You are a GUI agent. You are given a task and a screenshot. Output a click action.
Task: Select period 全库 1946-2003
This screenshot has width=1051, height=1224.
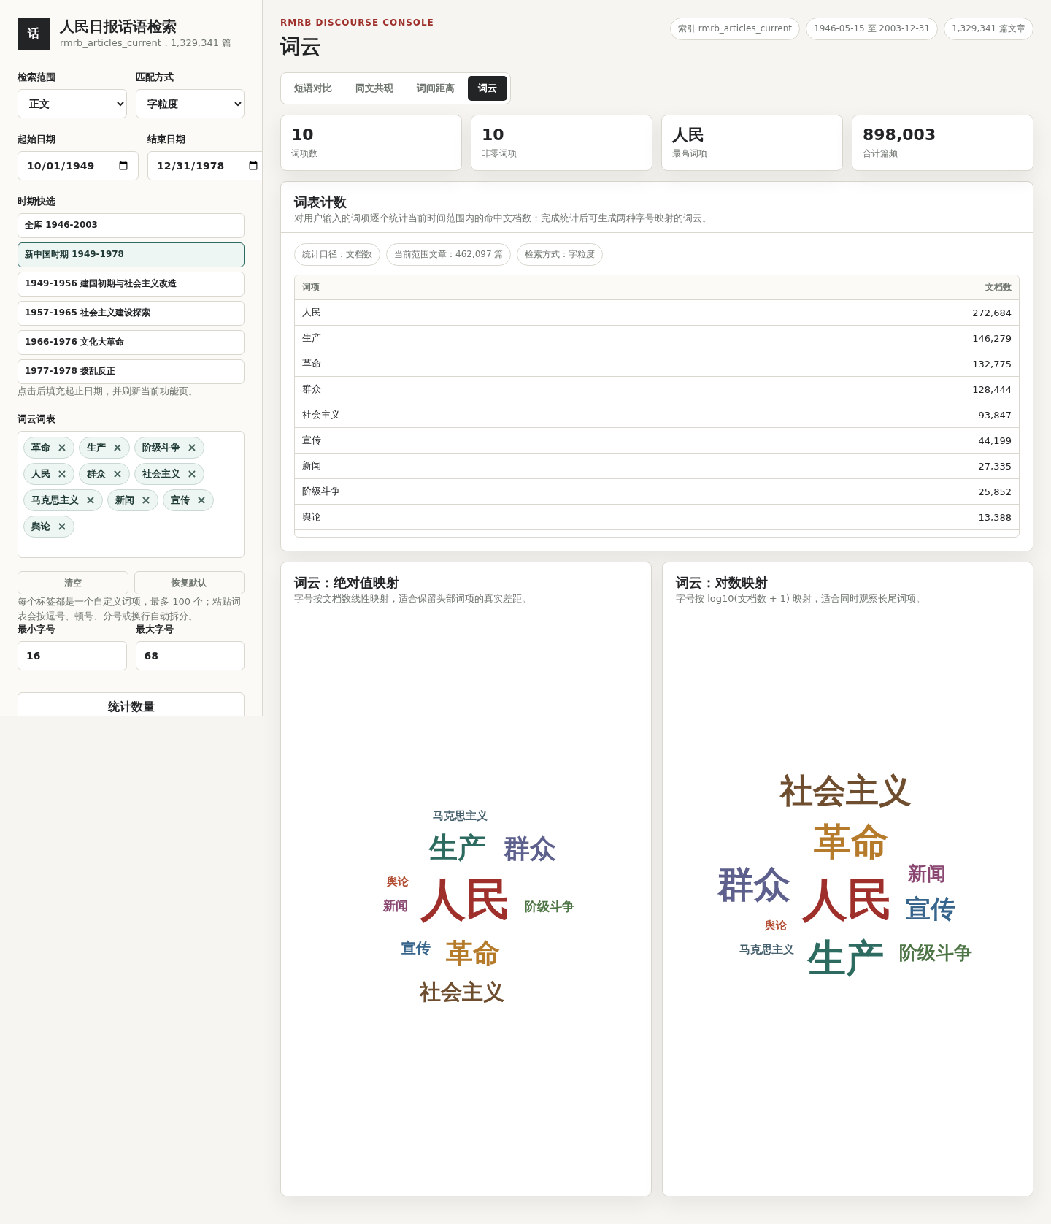131,226
